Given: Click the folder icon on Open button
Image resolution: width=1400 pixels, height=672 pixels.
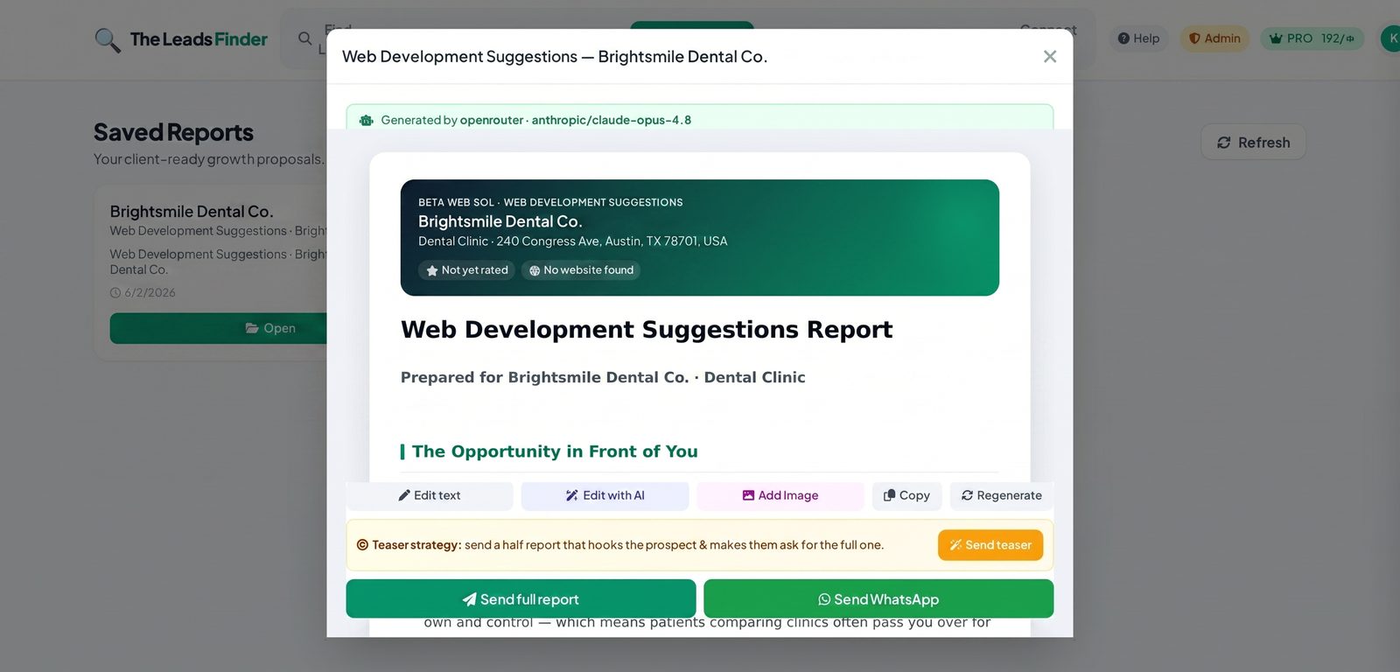Looking at the screenshot, I should click(252, 328).
